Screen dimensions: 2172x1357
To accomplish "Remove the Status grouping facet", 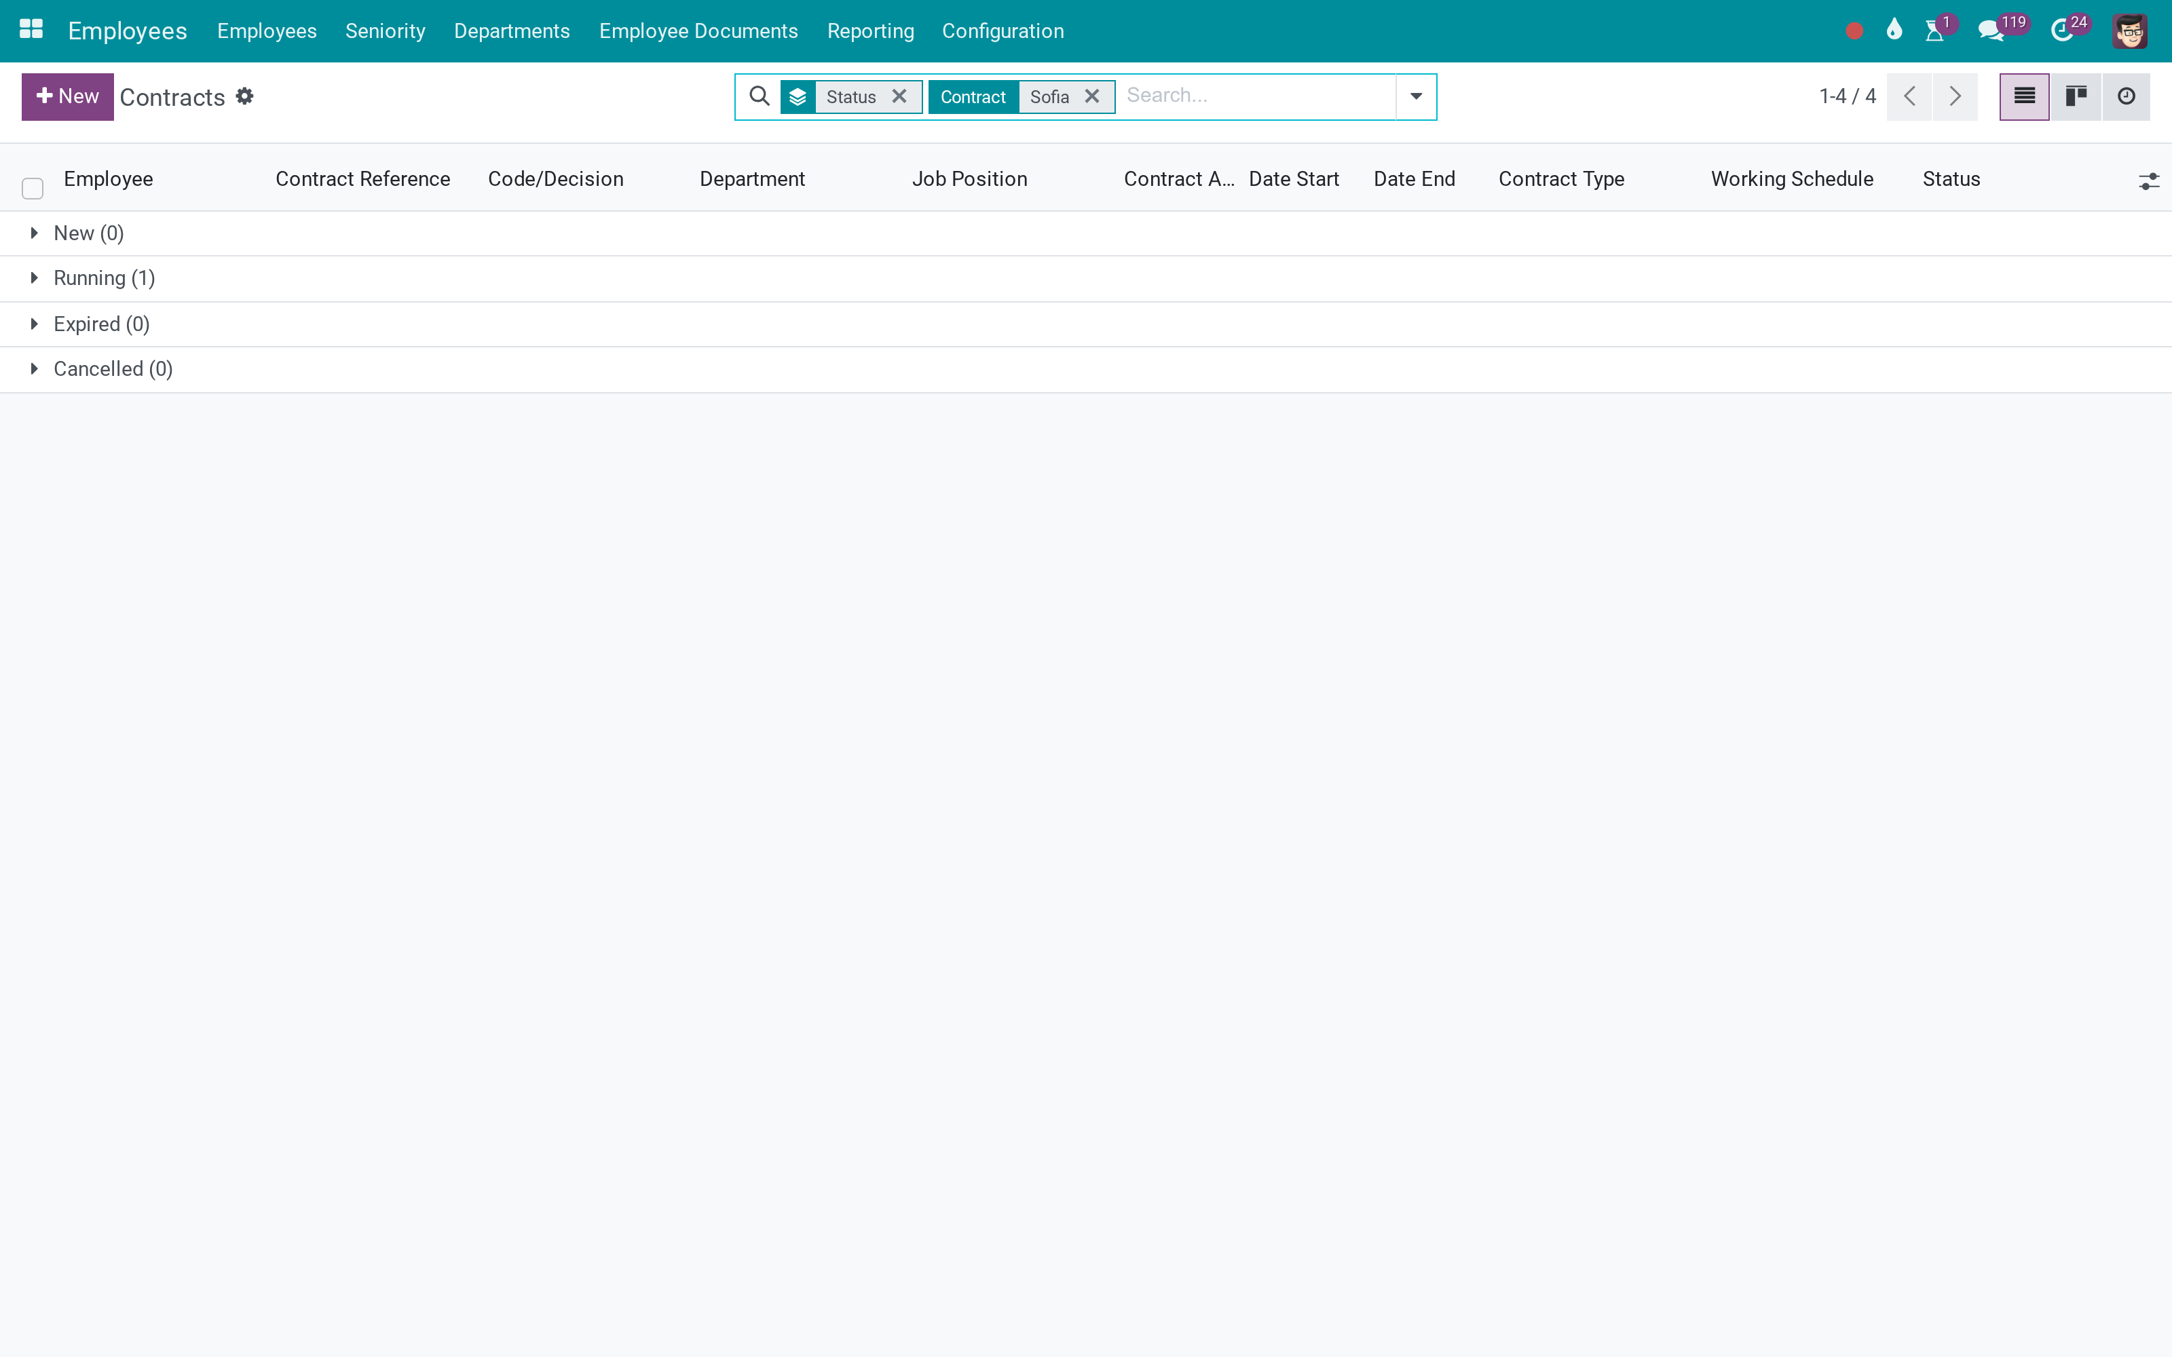I will point(899,96).
